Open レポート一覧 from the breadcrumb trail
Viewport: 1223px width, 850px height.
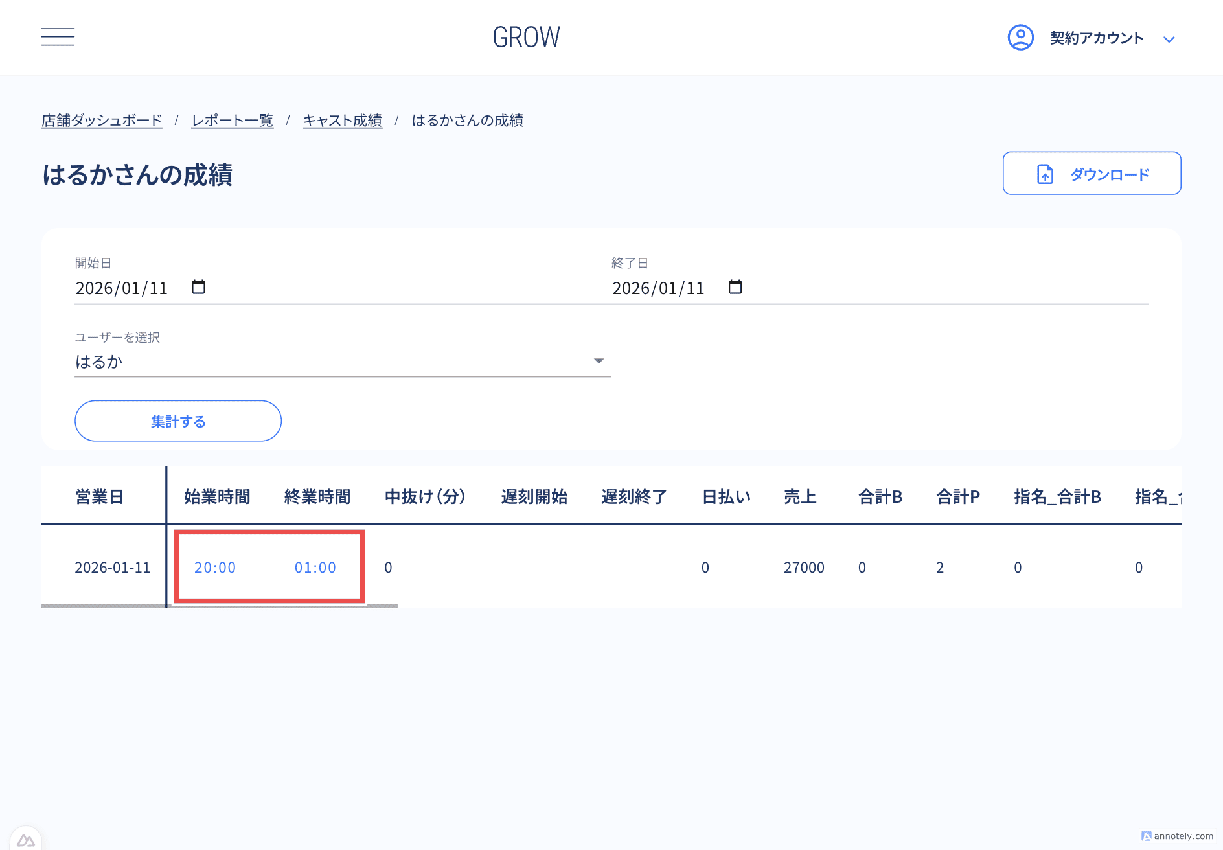232,121
